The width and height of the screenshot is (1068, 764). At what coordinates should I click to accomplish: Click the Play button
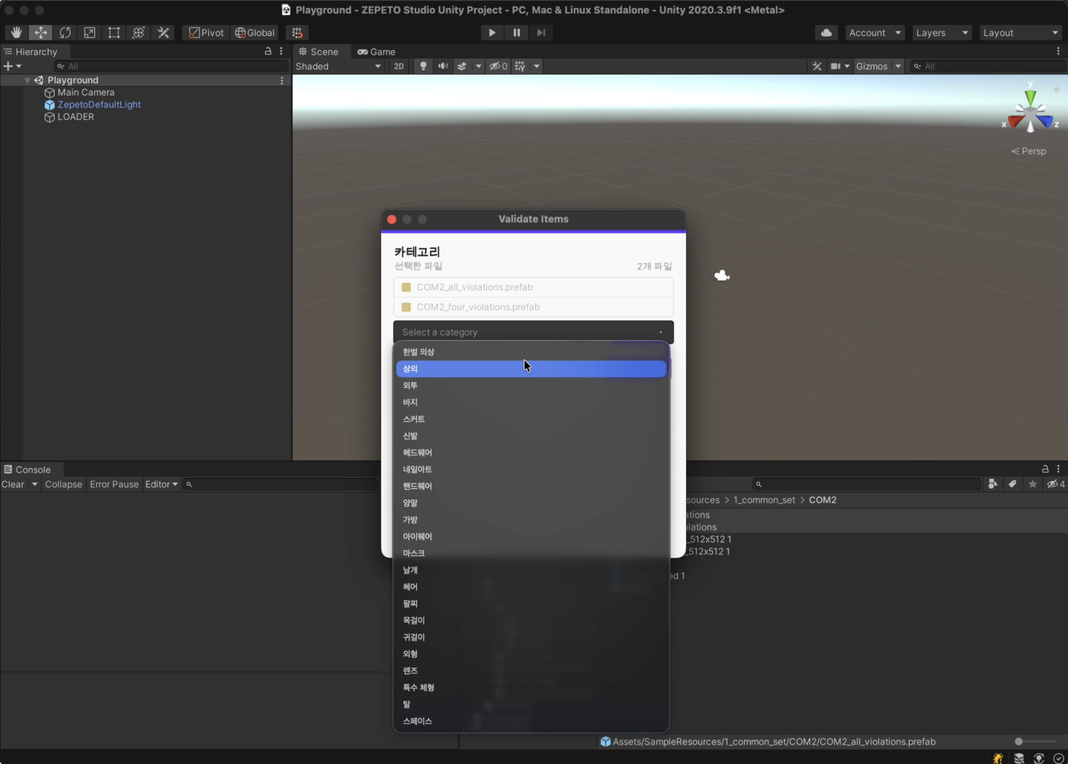[x=492, y=32]
